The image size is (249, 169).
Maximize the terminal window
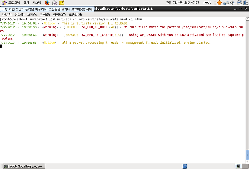[241, 9]
